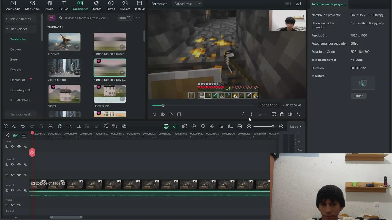Open the Plantillas tab

point(139,5)
